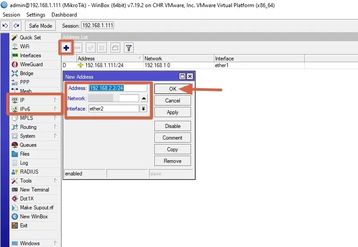Click the Apply button
358x247 pixels.
point(173,112)
